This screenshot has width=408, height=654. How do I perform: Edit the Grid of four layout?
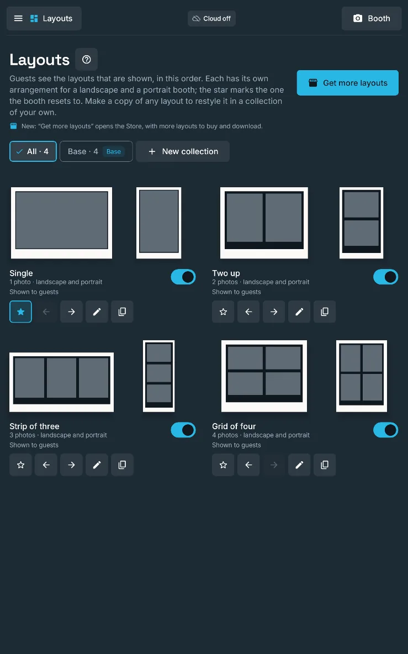coord(299,465)
